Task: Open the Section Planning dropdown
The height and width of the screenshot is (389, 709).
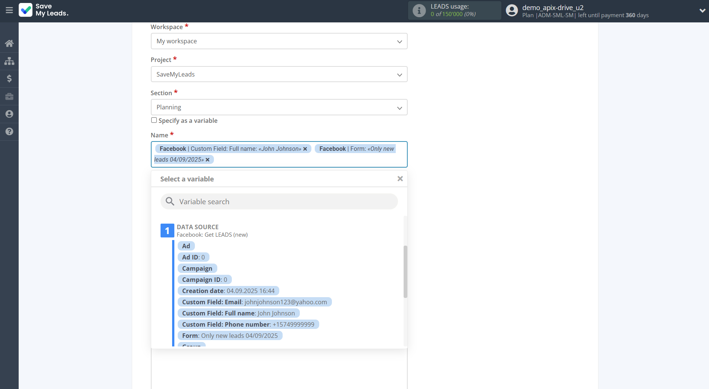Action: (x=279, y=108)
